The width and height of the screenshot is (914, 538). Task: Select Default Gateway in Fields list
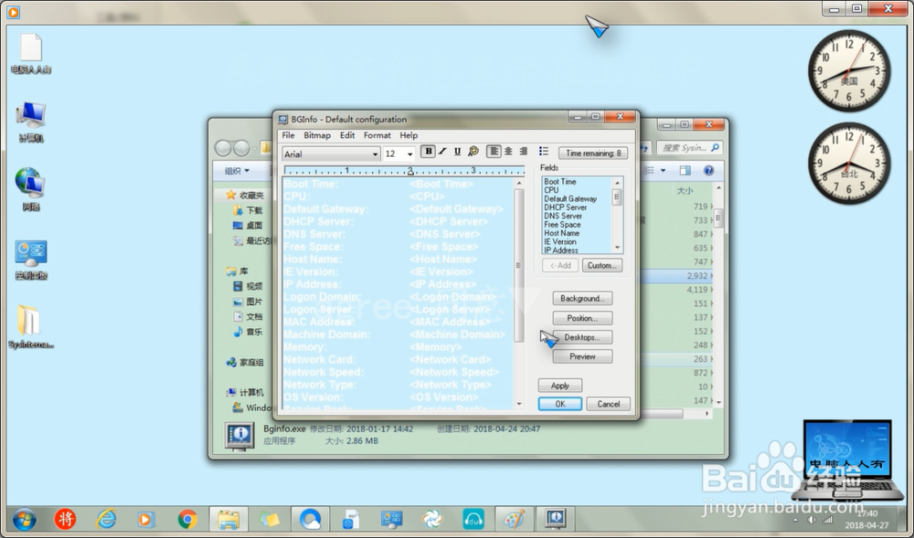(570, 199)
